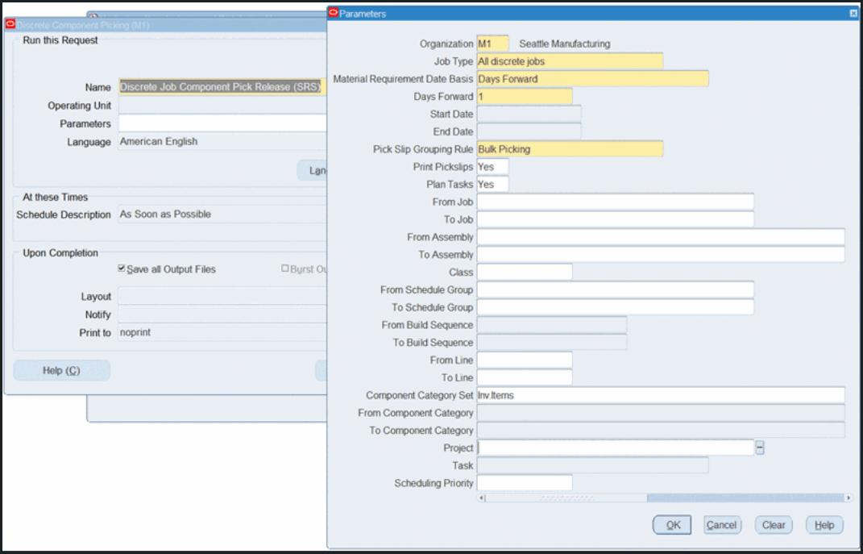Click inside the Project input field
Image resolution: width=863 pixels, height=554 pixels.
(x=616, y=448)
